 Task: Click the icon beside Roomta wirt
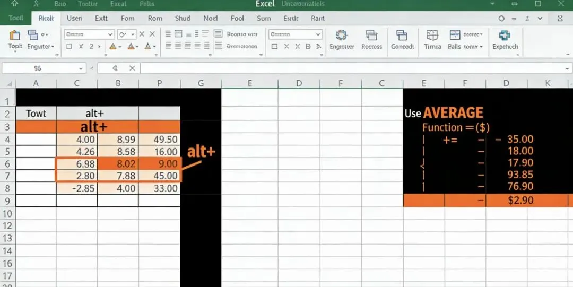218,34
